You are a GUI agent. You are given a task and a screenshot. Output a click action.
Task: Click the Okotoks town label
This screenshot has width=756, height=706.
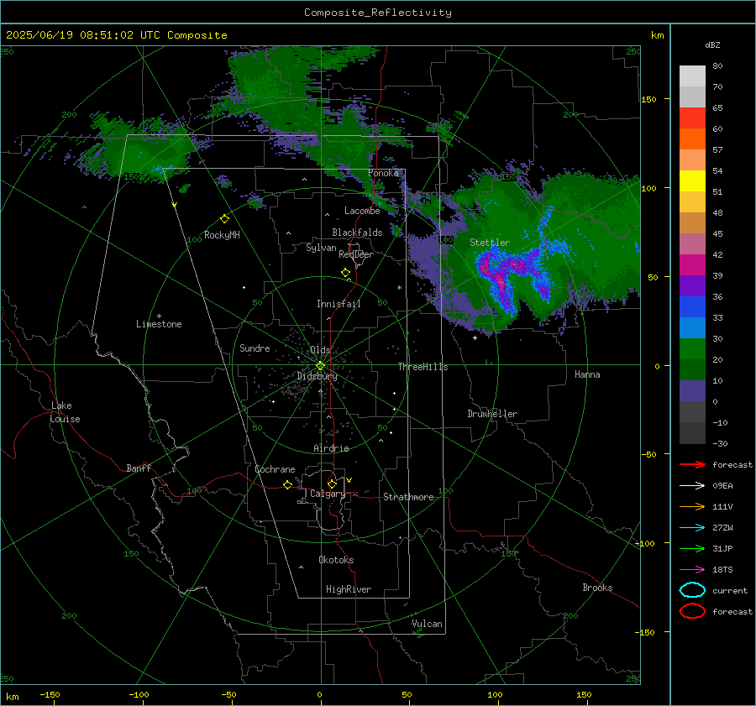click(336, 560)
